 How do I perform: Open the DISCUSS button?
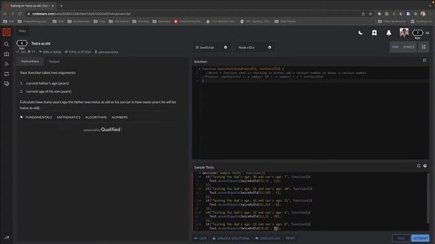coord(267,238)
